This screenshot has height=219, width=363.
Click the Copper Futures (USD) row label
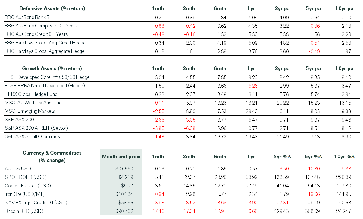(28, 186)
